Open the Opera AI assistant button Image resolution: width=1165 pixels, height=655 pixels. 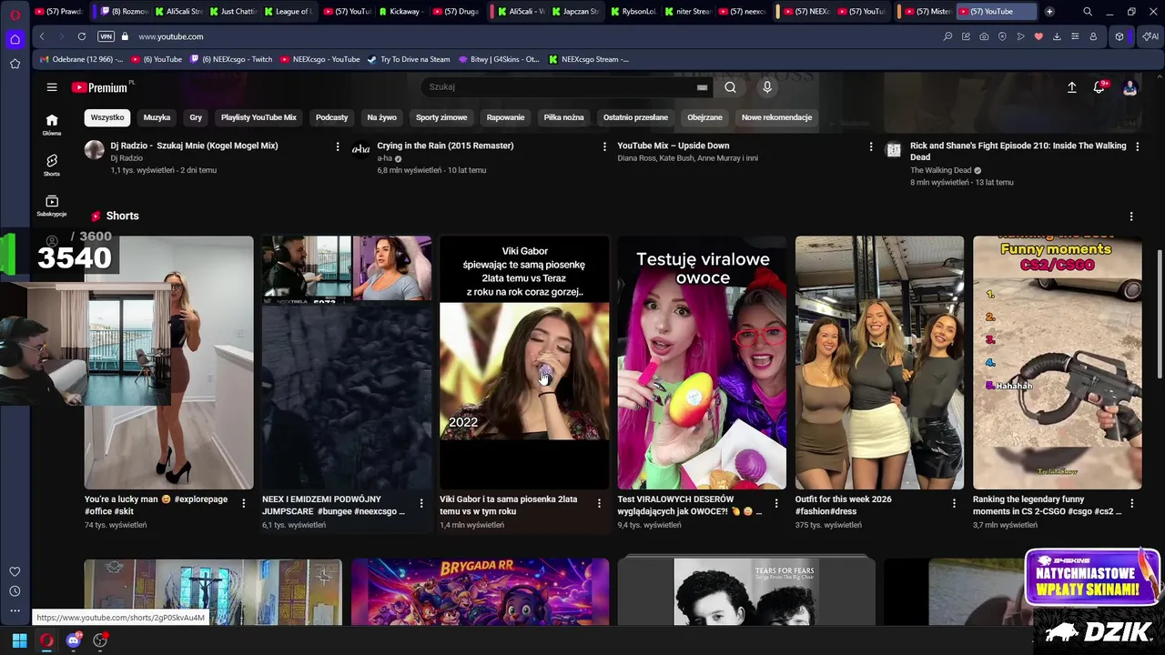(x=1150, y=36)
